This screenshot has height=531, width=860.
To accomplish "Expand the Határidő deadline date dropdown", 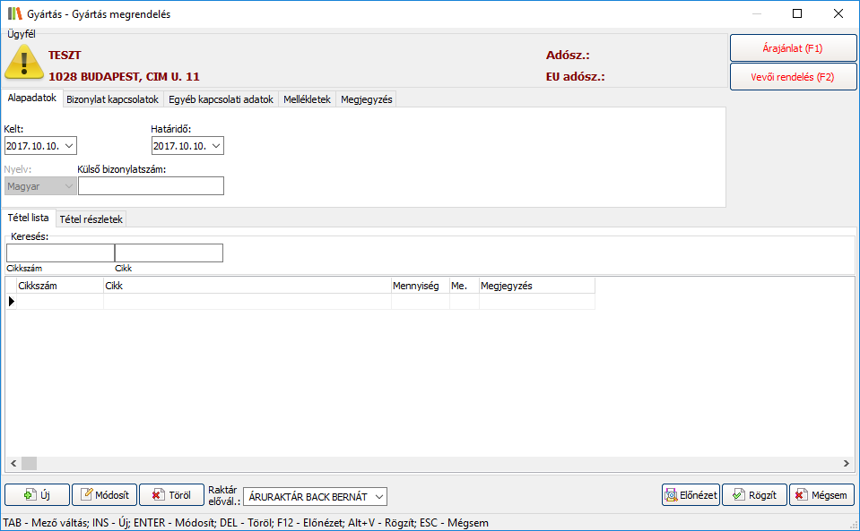I will 216,146.
